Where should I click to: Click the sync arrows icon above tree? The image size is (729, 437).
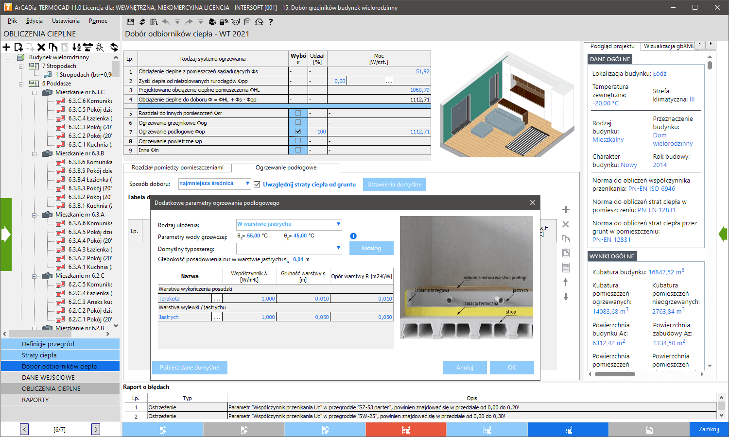[114, 47]
